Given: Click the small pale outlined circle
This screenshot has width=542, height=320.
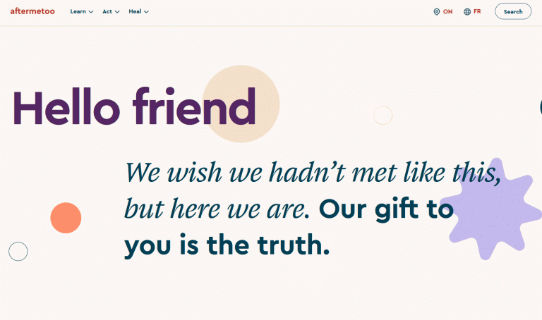Looking at the screenshot, I should 383,116.
